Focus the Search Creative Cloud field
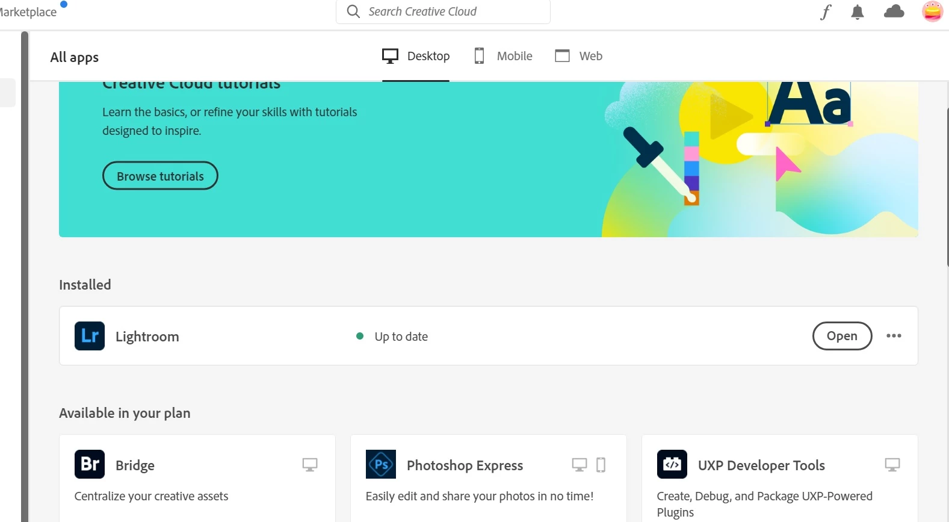The height and width of the screenshot is (522, 949). (443, 11)
